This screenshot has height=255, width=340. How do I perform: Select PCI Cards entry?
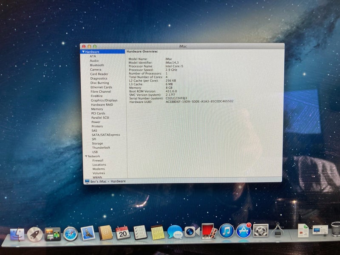click(98, 113)
